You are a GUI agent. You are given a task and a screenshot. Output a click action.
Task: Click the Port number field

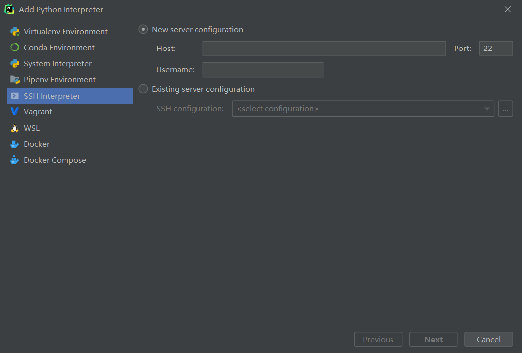coord(496,49)
